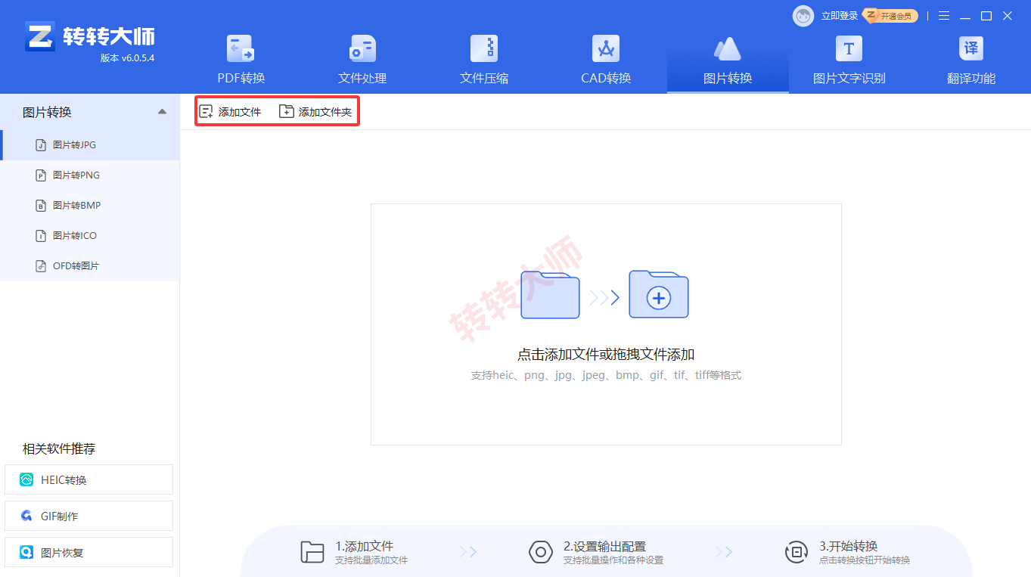Click the 立即登录 login link
Screen dimensions: 1031x577
[x=840, y=16]
